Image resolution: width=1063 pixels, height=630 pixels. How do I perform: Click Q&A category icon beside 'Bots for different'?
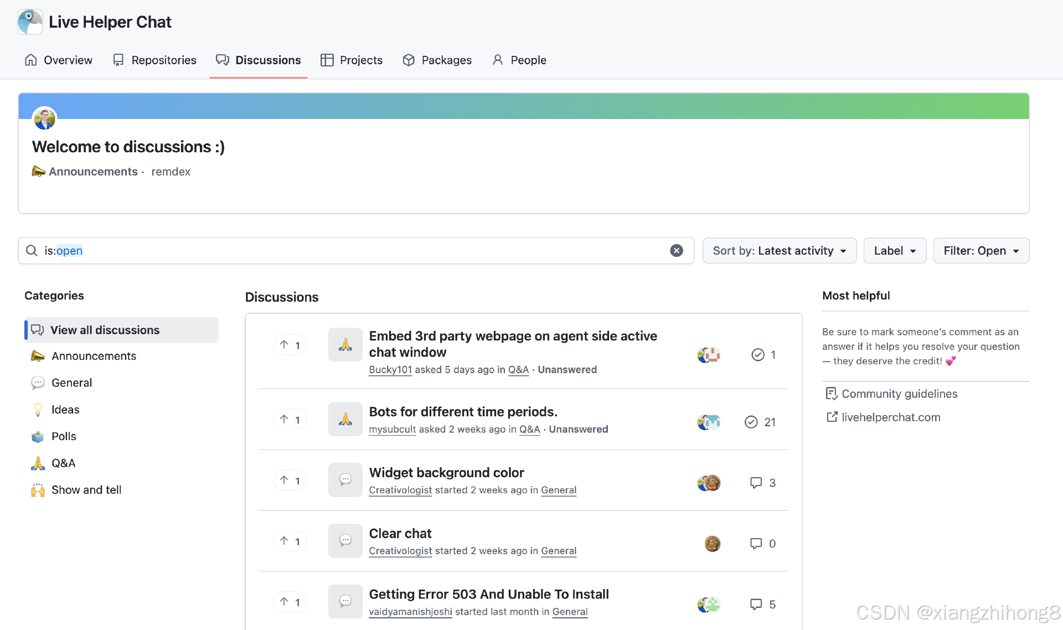(x=345, y=419)
